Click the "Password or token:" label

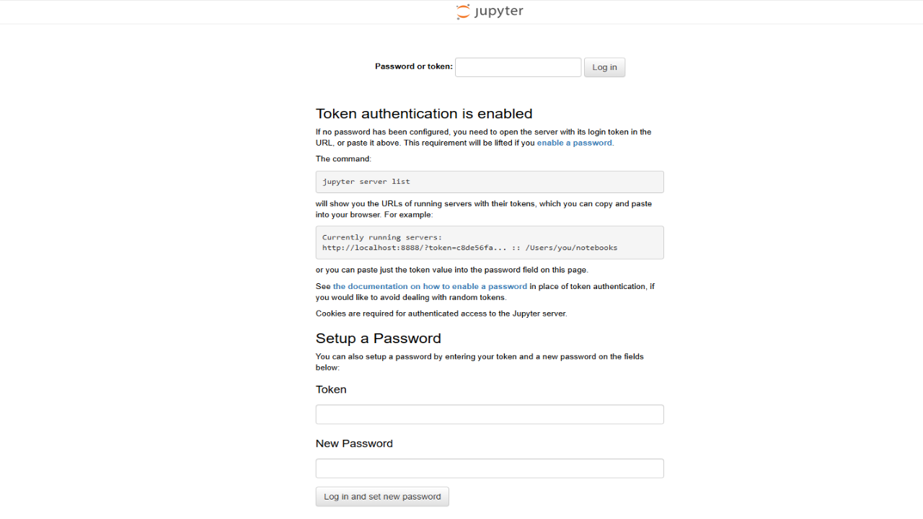click(x=414, y=66)
